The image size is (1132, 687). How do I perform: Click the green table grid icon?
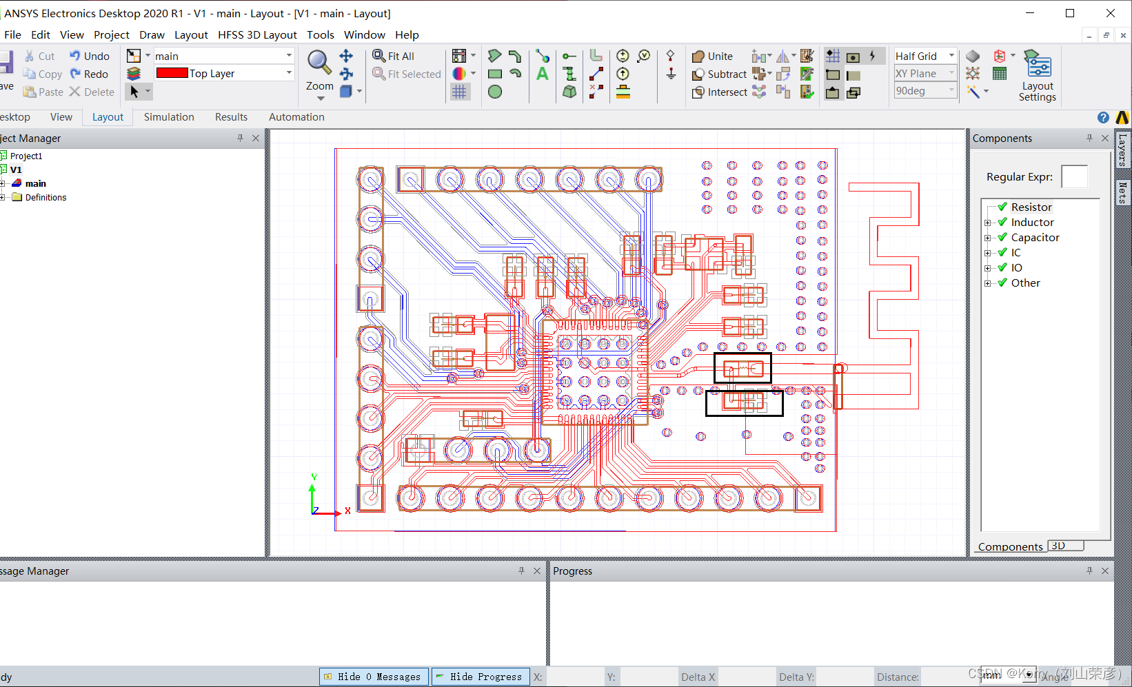click(1000, 74)
